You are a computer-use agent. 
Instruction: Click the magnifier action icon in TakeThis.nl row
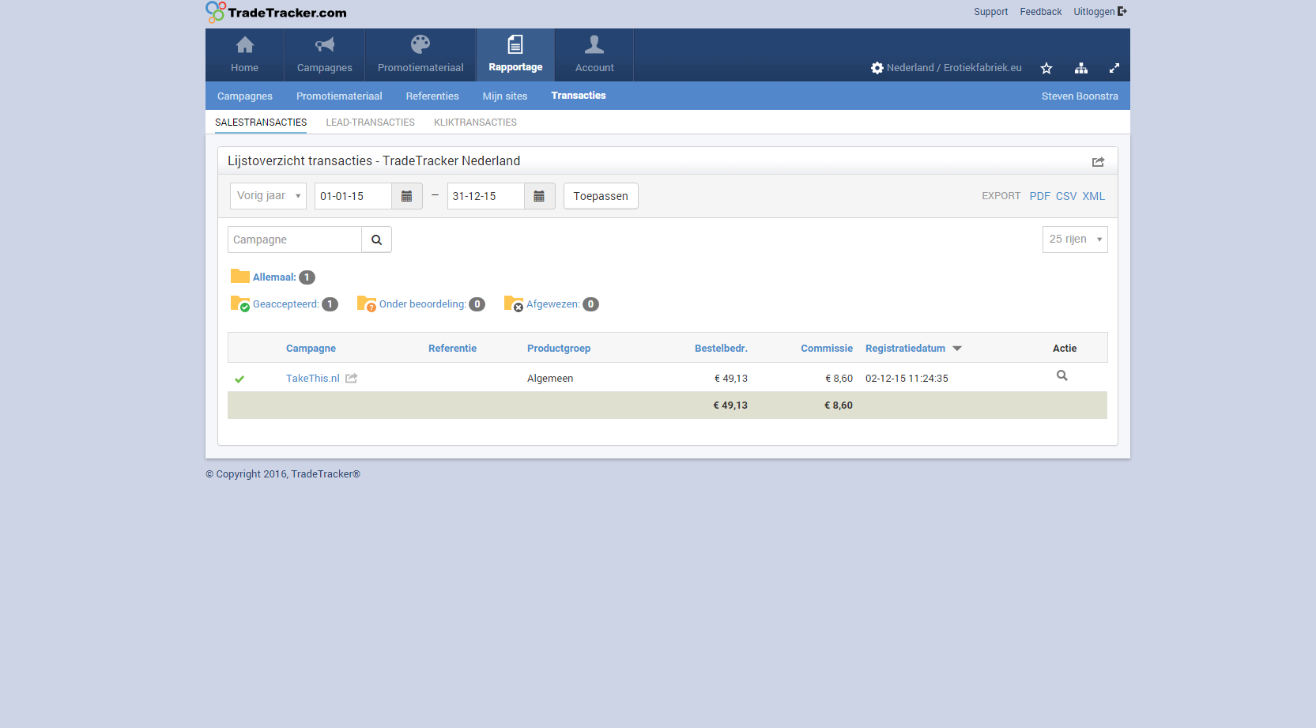(1062, 375)
